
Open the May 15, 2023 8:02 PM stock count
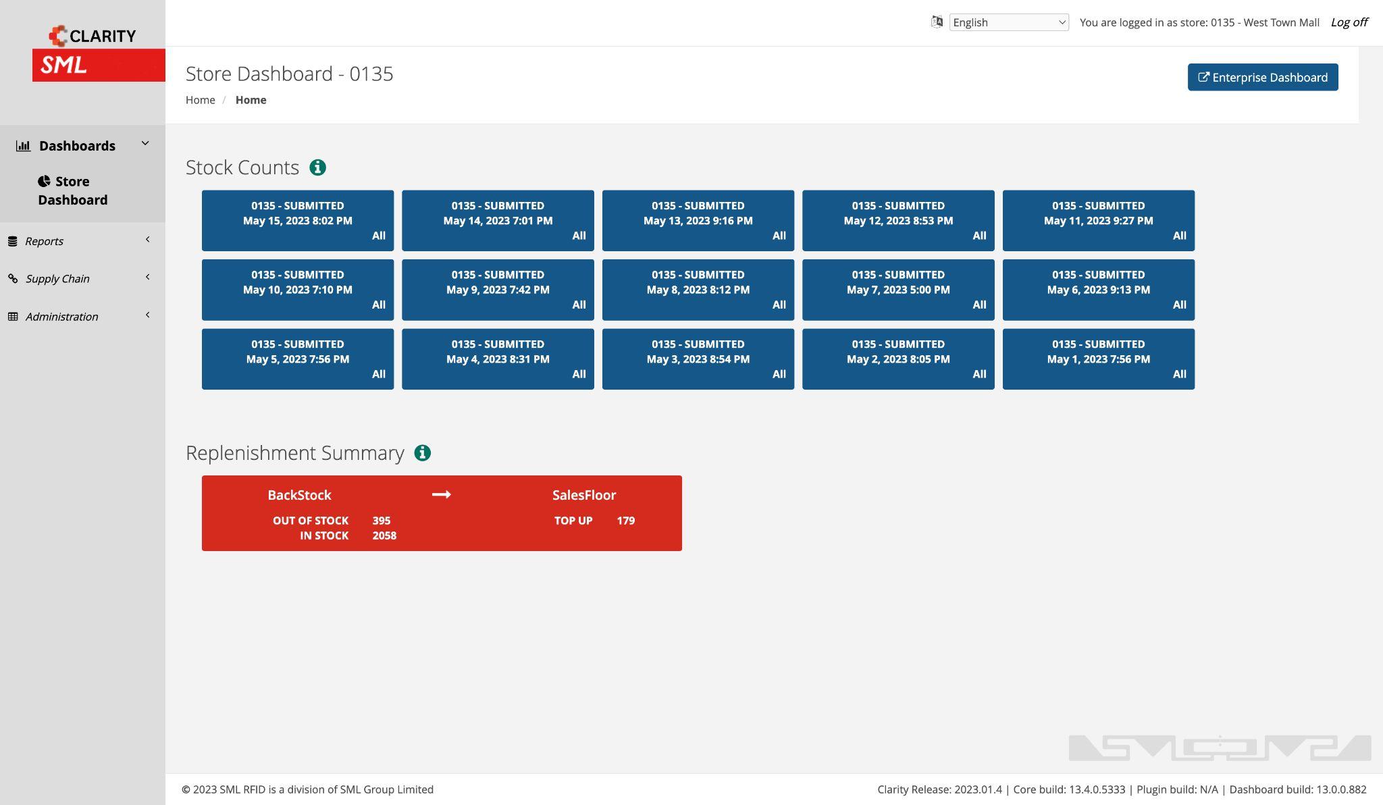[x=297, y=220]
